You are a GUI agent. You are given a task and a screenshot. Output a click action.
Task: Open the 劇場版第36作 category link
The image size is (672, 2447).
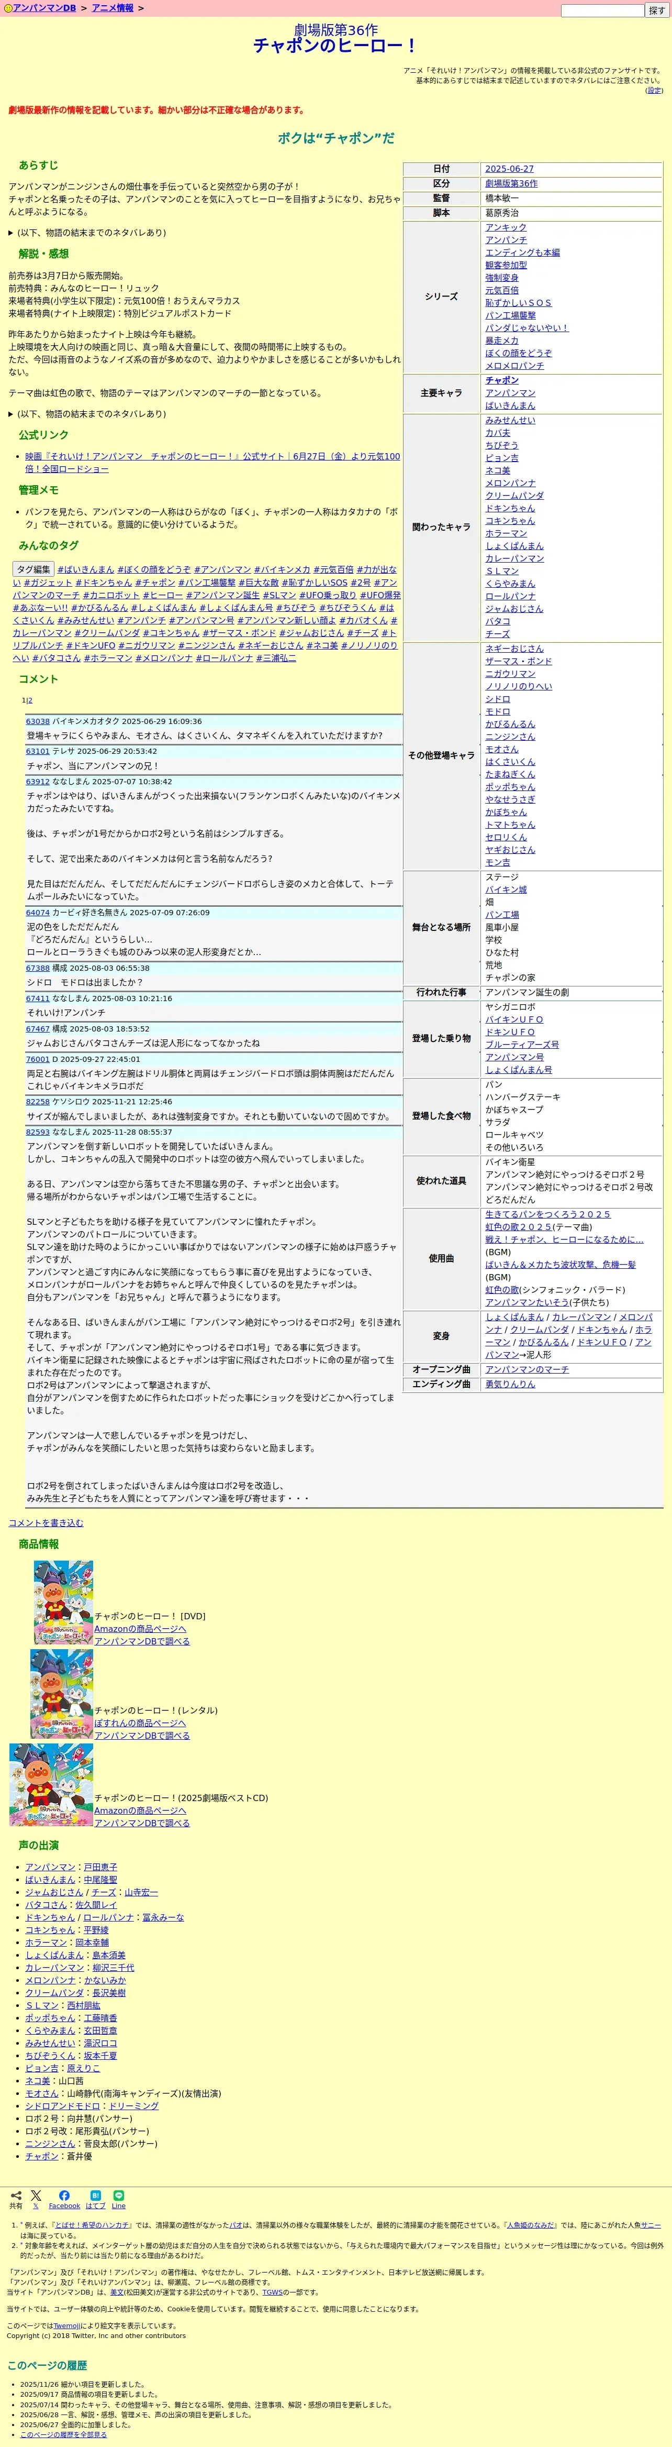(x=511, y=183)
